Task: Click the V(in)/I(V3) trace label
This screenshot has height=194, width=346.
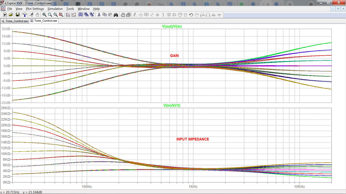Action: click(172, 105)
